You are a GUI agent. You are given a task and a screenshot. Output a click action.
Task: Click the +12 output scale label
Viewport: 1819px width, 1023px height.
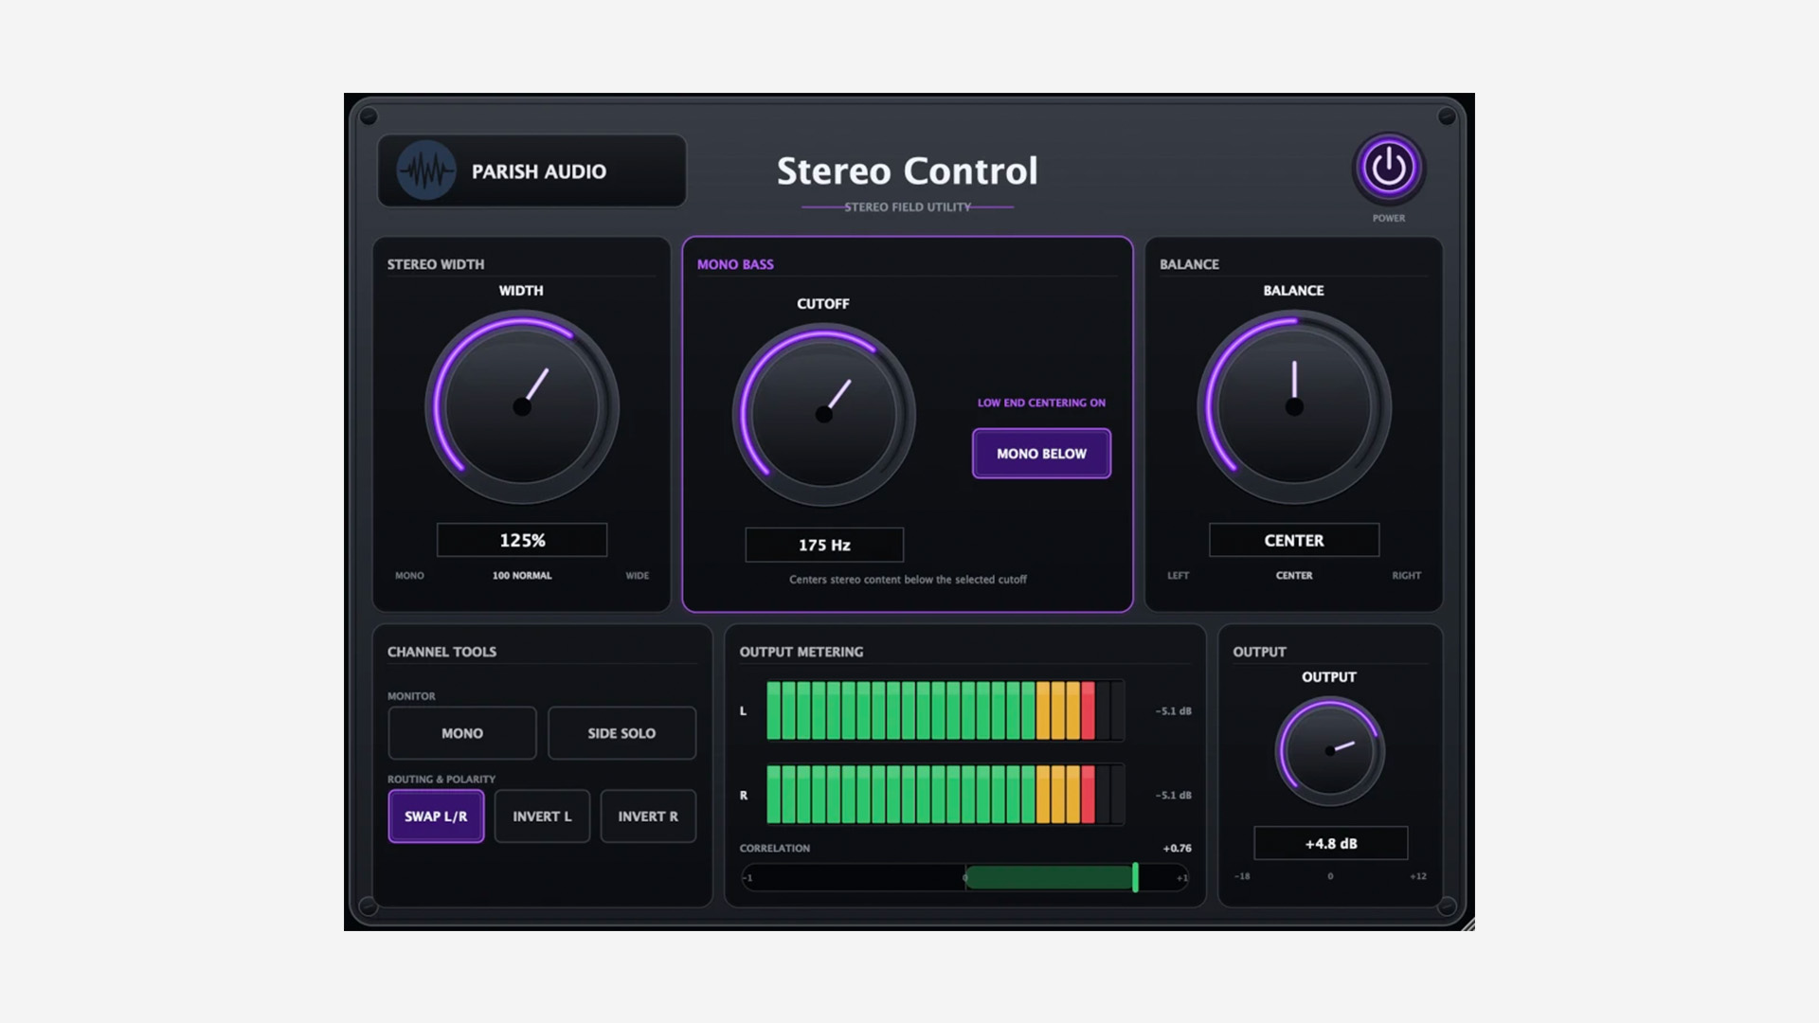[1418, 876]
